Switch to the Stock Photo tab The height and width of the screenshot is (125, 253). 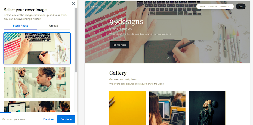(x=20, y=26)
